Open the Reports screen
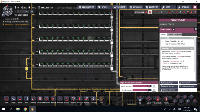200x112 pixels. [x=119, y=7]
